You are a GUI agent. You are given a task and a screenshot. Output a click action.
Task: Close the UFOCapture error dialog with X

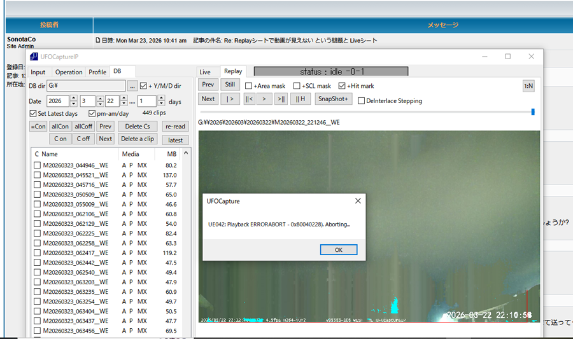(x=358, y=201)
